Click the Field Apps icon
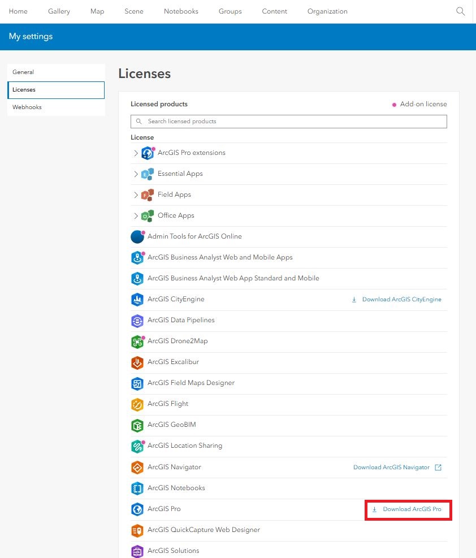This screenshot has height=558, width=476. pos(148,195)
